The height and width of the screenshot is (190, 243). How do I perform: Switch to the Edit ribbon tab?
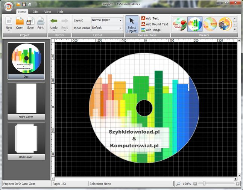click(35, 12)
